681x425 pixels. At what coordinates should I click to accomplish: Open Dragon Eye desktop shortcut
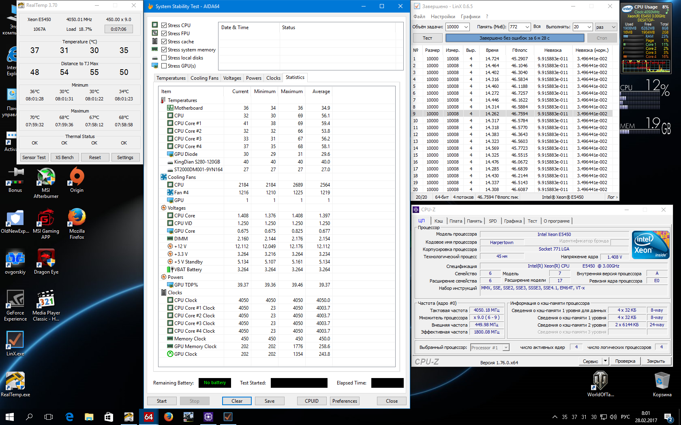46,259
